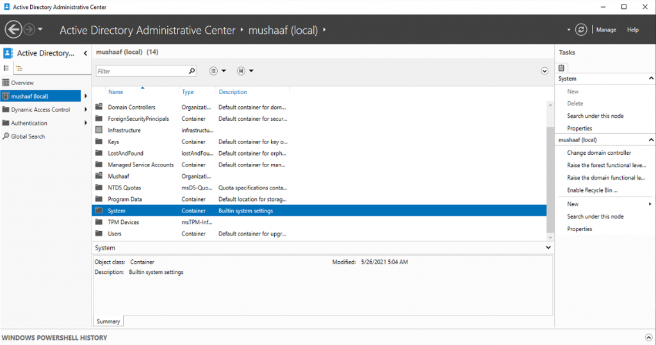Expand the filter criteria chevron button

[545, 71]
